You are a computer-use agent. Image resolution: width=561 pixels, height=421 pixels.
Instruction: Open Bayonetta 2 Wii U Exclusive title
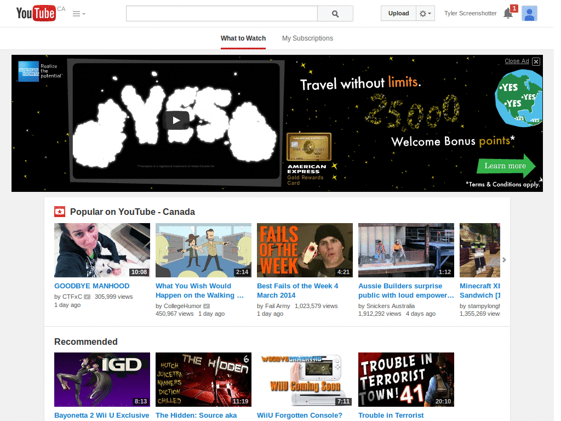pos(101,416)
